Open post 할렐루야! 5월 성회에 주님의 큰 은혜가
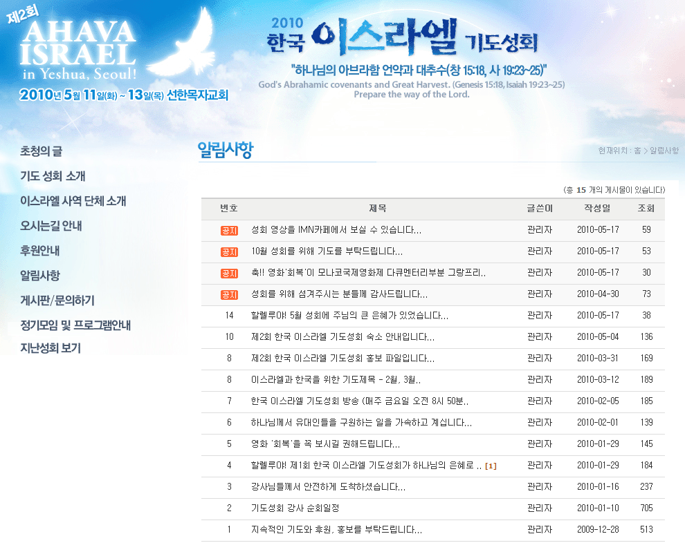 [x=349, y=315]
